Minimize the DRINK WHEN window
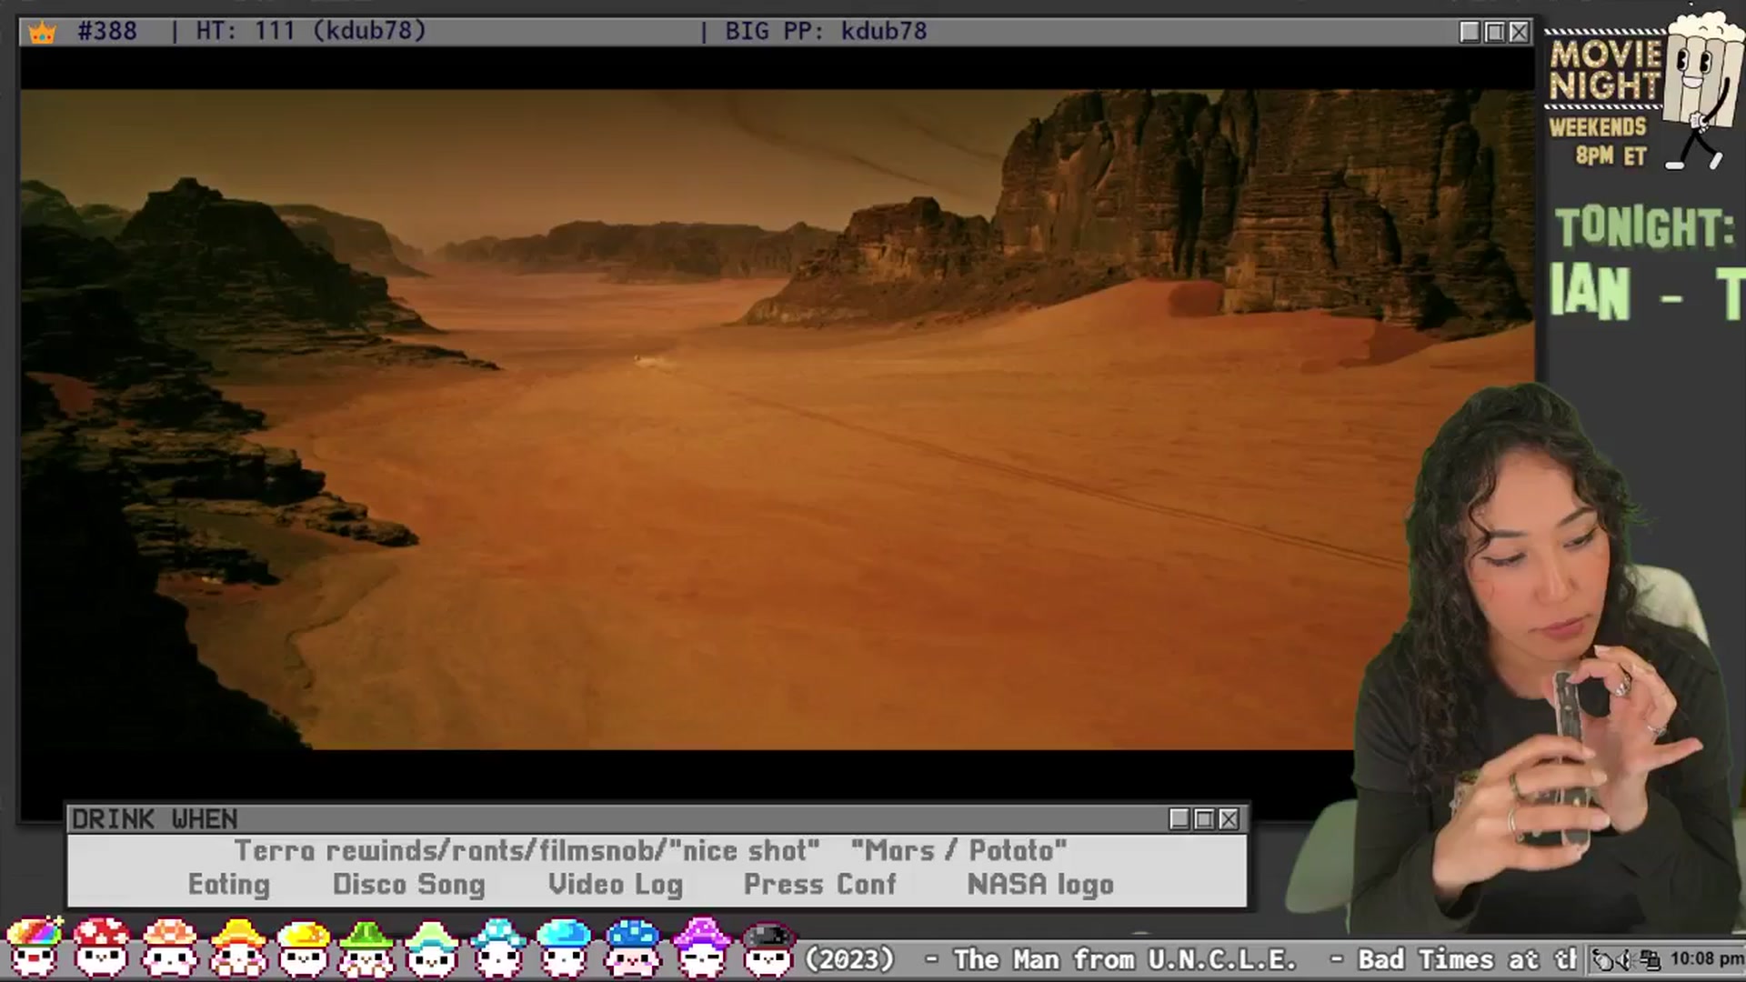Viewport: 1746px width, 982px height. (x=1179, y=819)
